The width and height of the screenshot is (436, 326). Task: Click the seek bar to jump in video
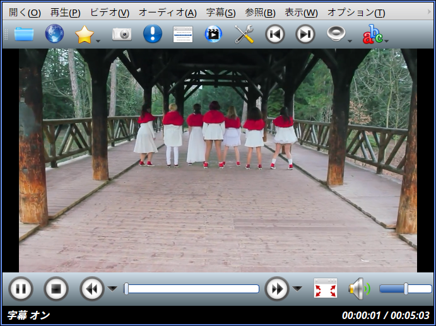[x=191, y=289]
